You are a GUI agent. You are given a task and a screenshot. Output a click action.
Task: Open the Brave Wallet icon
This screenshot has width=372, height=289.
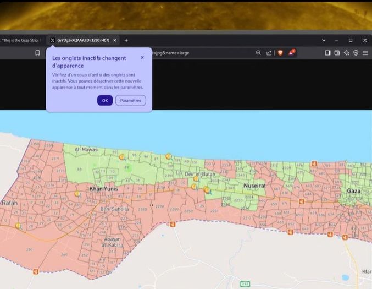337,53
